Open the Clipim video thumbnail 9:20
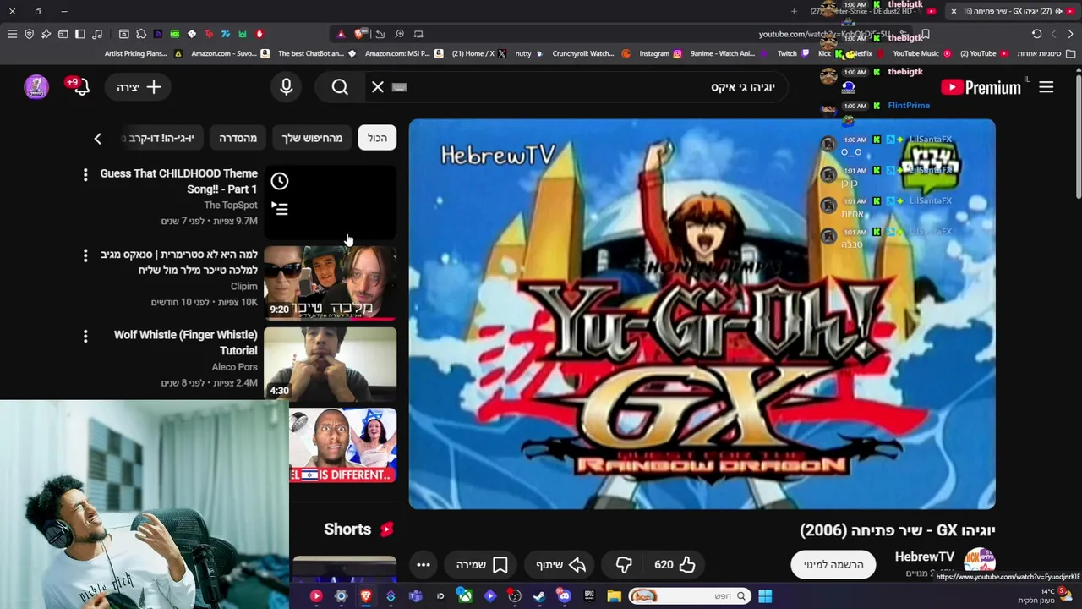 [x=331, y=283]
